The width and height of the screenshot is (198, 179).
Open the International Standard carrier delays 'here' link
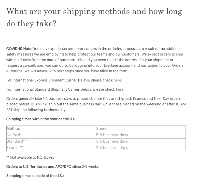pyautogui.click(x=120, y=89)
